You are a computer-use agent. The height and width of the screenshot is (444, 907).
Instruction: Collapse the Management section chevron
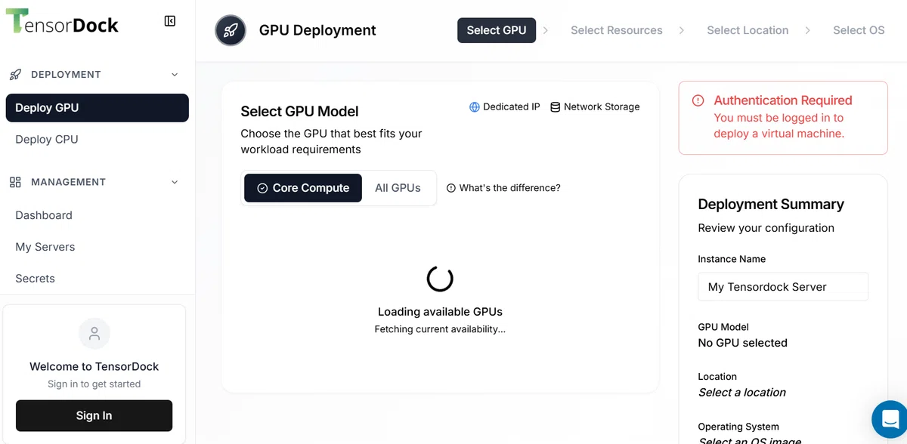pyautogui.click(x=175, y=182)
